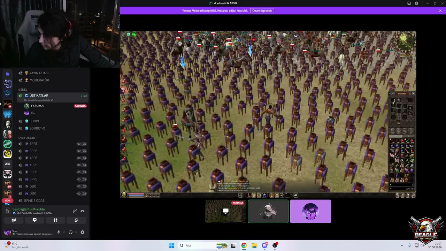
Task: Click the tray microphone icon
Action: (409, 245)
